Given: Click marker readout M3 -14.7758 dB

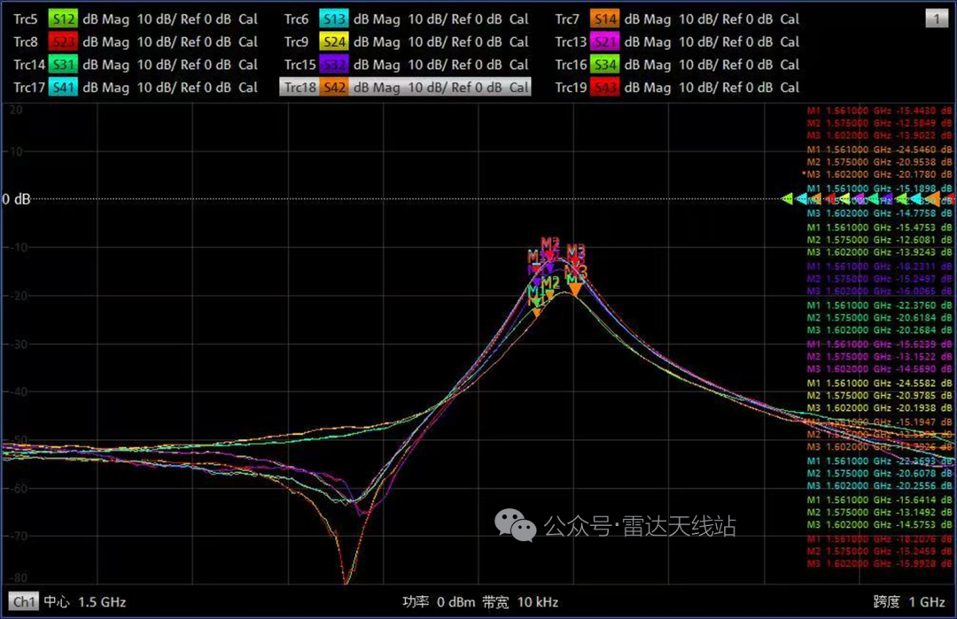Looking at the screenshot, I should coord(879,213).
